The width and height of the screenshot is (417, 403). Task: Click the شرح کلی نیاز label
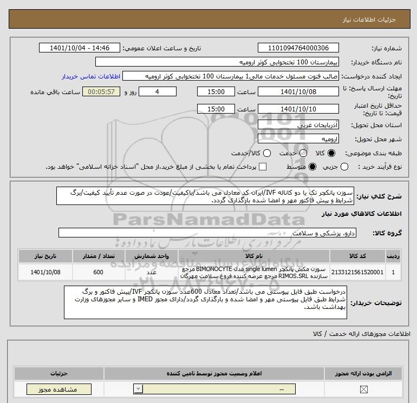click(379, 196)
